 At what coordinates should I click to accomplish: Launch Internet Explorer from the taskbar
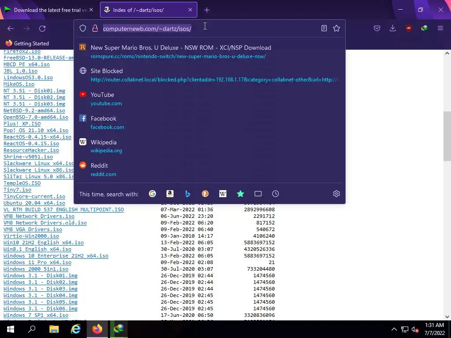[x=76, y=329]
